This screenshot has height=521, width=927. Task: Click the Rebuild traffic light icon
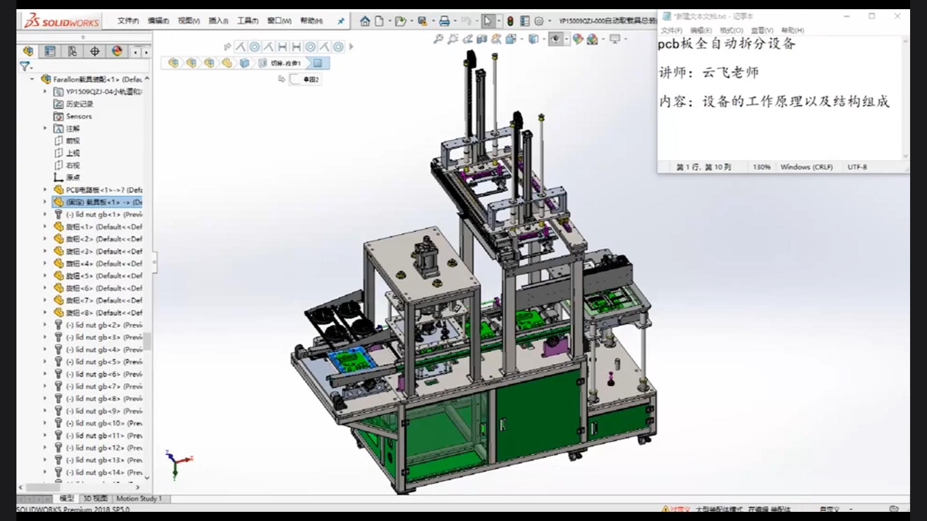pyautogui.click(x=510, y=21)
